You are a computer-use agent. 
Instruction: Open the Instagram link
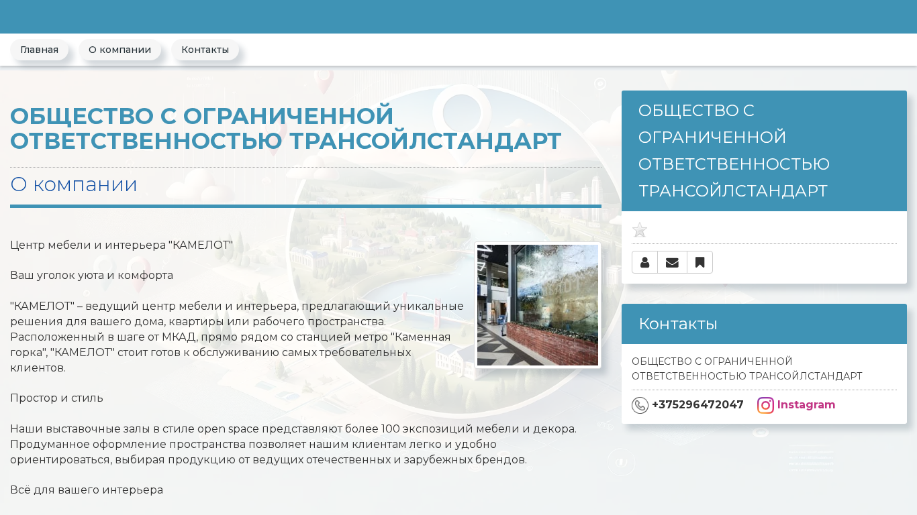click(806, 405)
